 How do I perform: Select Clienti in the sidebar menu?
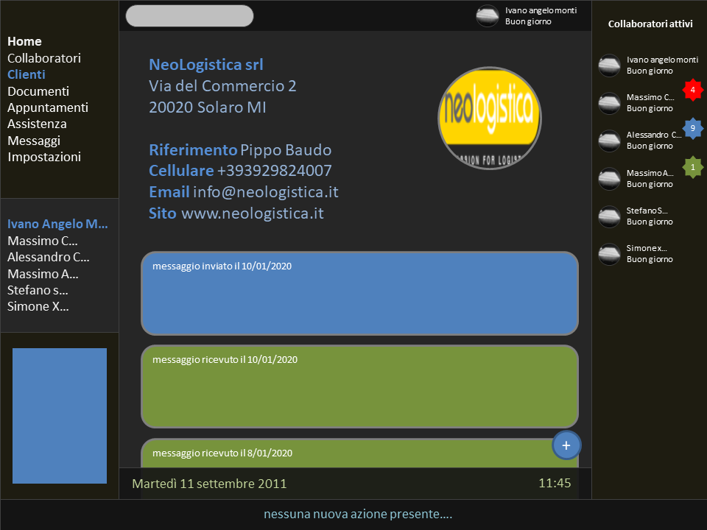pos(27,74)
